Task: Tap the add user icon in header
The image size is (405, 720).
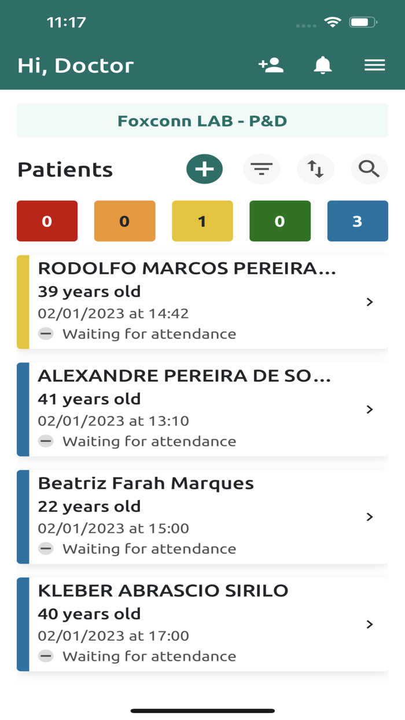Action: tap(271, 65)
